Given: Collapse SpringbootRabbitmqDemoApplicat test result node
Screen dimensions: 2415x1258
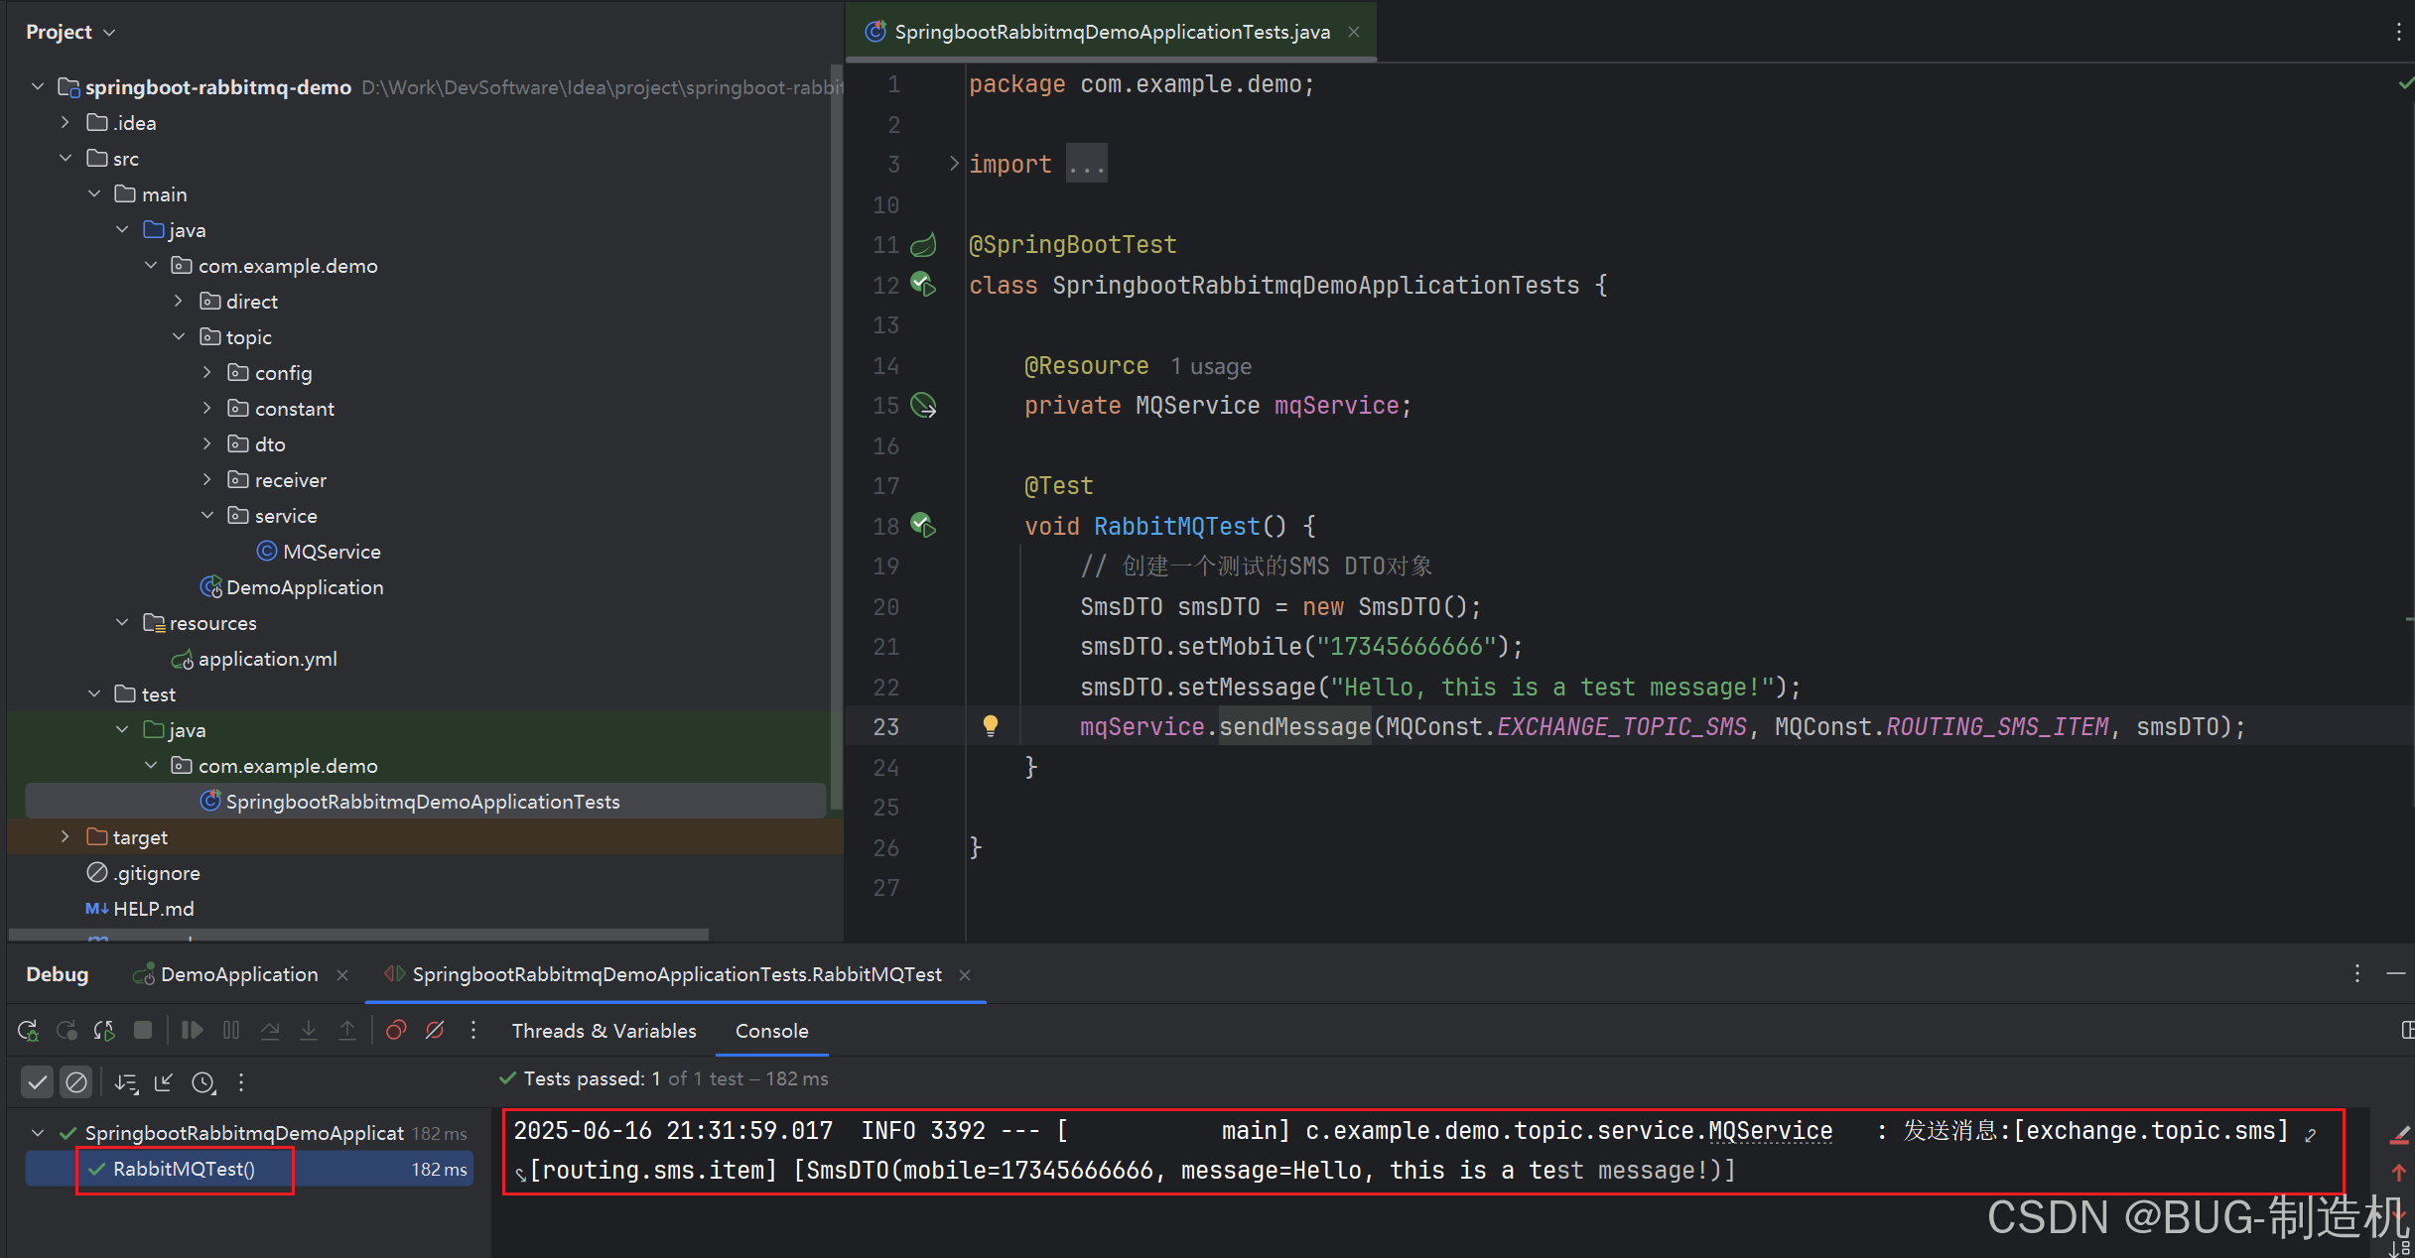Looking at the screenshot, I should click(38, 1133).
